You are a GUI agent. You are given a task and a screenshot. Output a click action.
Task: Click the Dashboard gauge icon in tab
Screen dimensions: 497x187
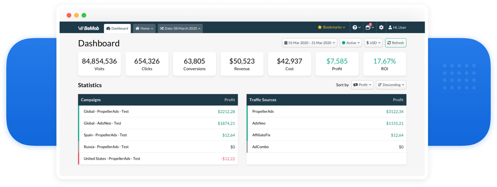pyautogui.click(x=108, y=29)
